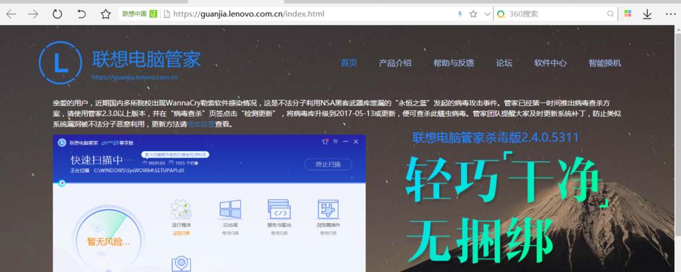Click into the 360搜索 search field
This screenshot has width=681, height=272.
coord(556,14)
